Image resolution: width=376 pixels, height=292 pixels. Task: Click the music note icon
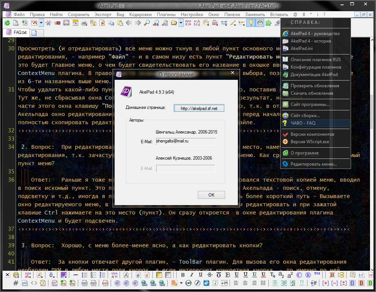pos(215,283)
